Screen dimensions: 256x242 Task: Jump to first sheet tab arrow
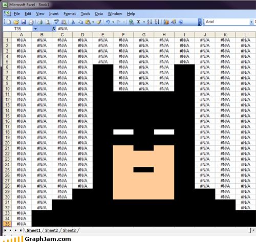[x=5, y=230]
